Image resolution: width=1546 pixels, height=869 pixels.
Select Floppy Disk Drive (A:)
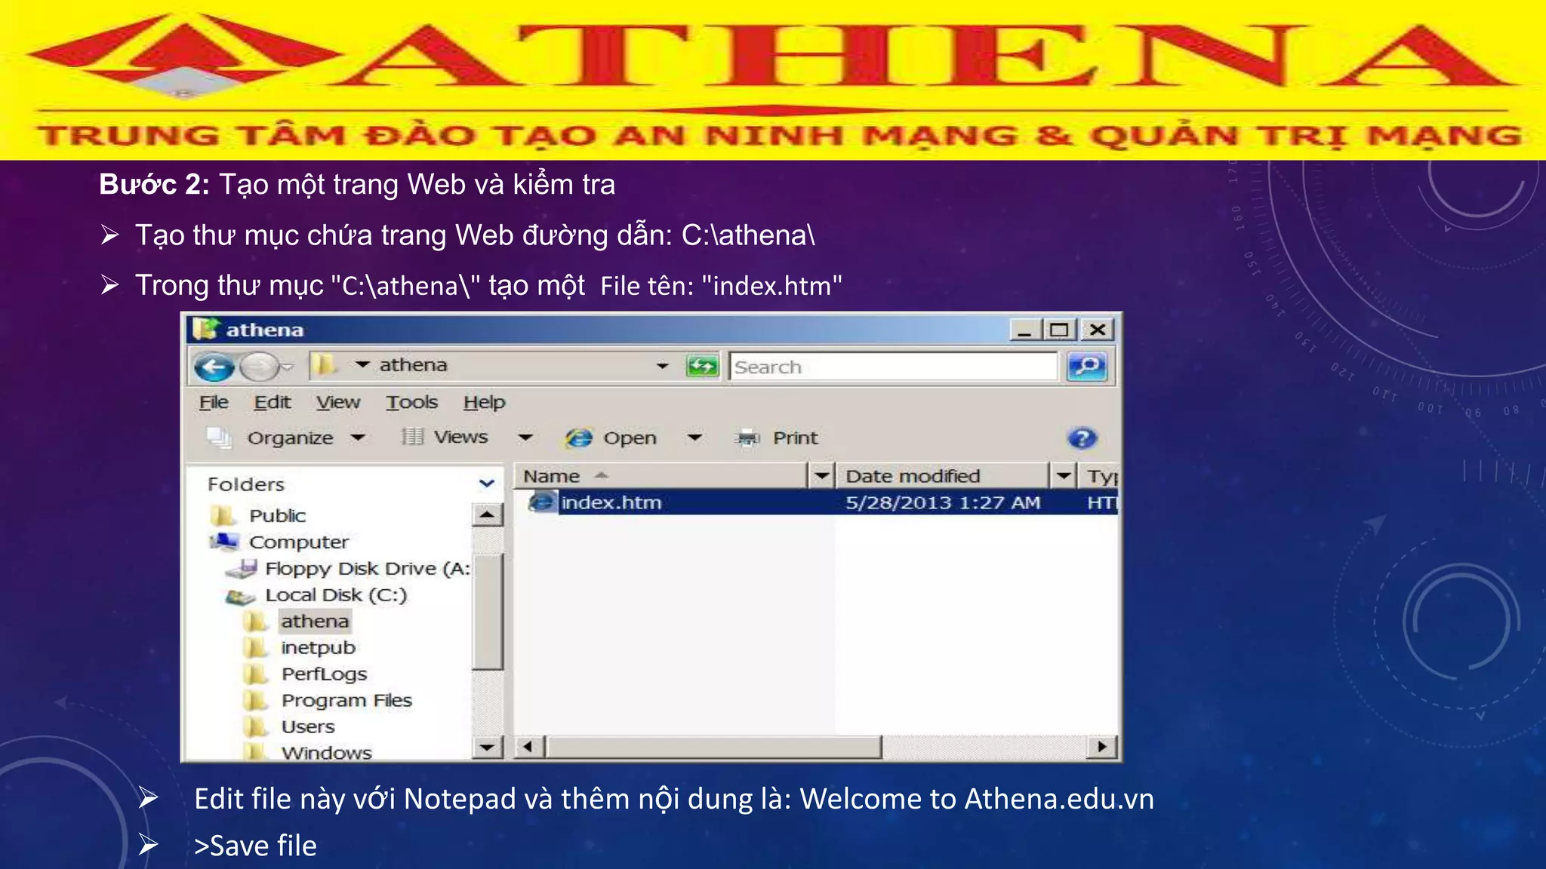349,569
